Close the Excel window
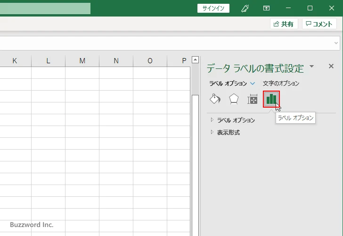This screenshot has width=343, height=236. click(332, 8)
